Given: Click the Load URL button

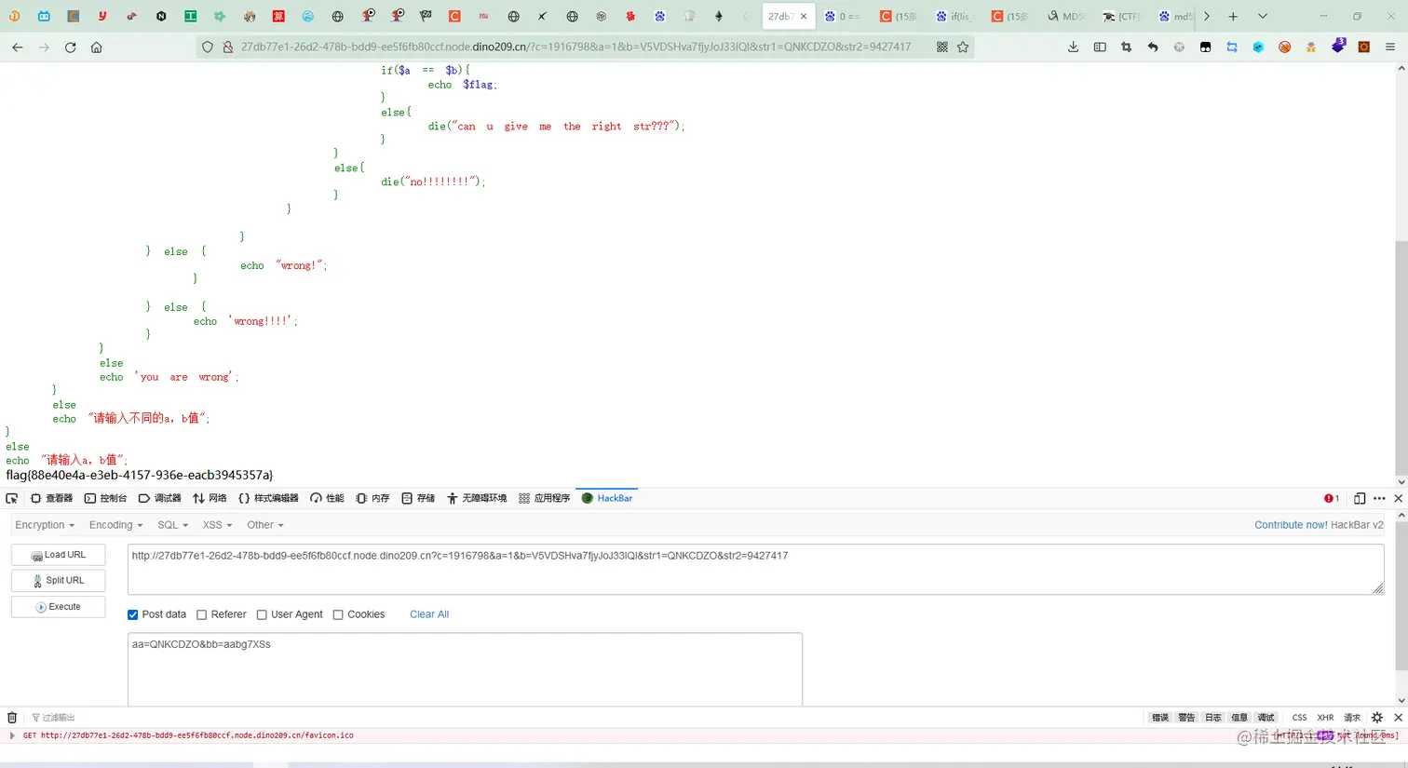Looking at the screenshot, I should (58, 555).
